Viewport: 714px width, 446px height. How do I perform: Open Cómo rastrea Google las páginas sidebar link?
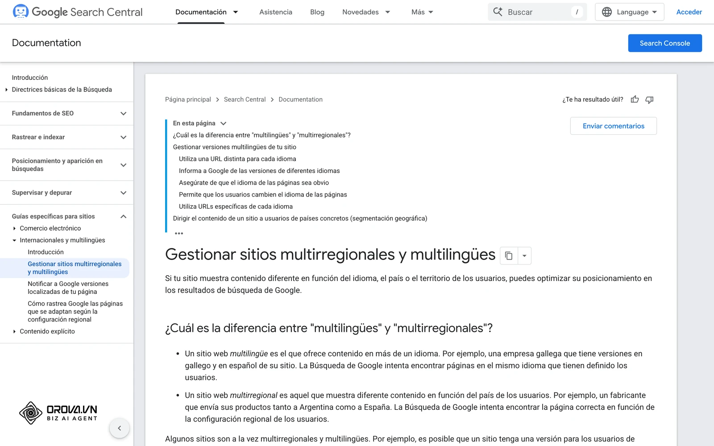75,311
